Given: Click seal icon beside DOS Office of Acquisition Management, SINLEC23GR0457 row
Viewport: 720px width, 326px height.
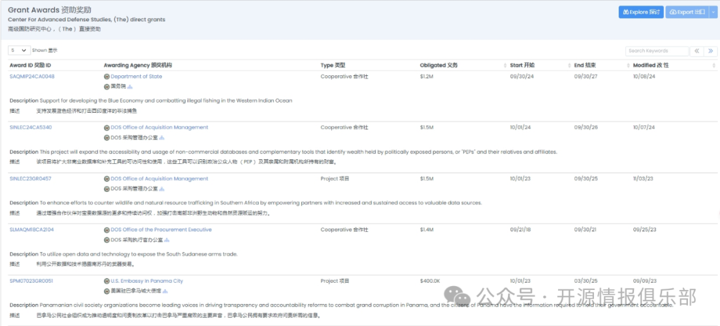Looking at the screenshot, I should click(x=107, y=179).
